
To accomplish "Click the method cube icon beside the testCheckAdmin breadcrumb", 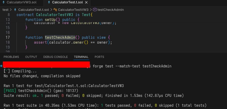I will pos(95,10).
